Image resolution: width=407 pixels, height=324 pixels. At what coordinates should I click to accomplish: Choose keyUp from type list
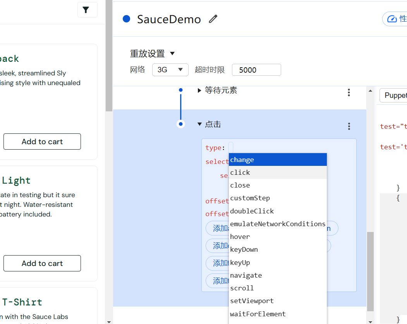[278, 263]
